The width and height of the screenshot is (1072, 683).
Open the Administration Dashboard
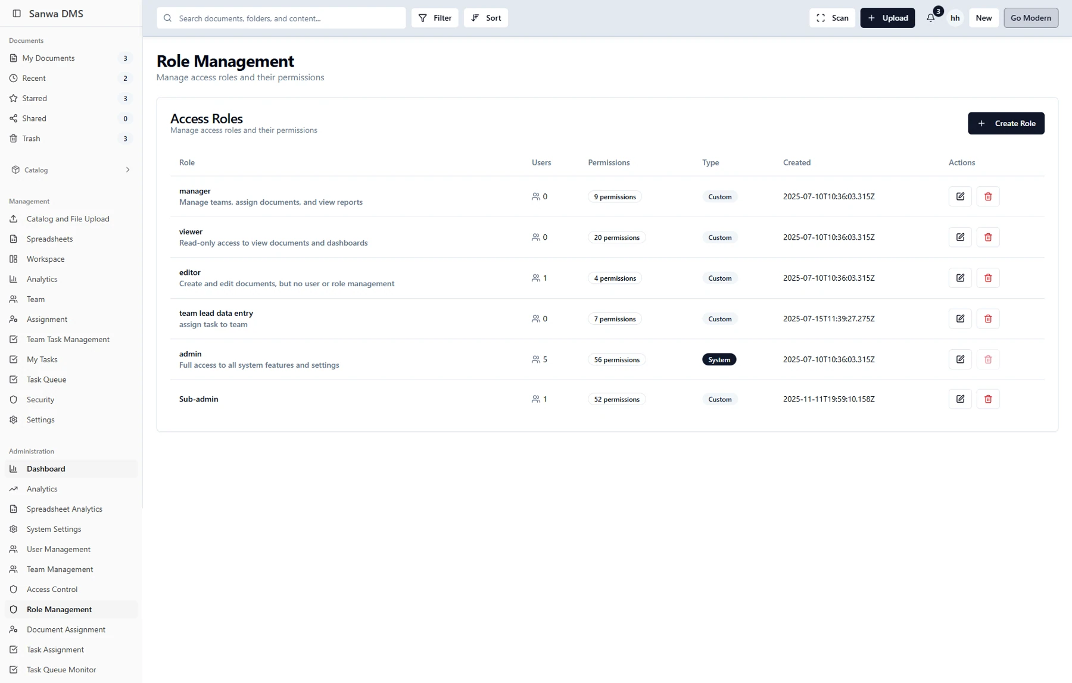click(x=71, y=469)
